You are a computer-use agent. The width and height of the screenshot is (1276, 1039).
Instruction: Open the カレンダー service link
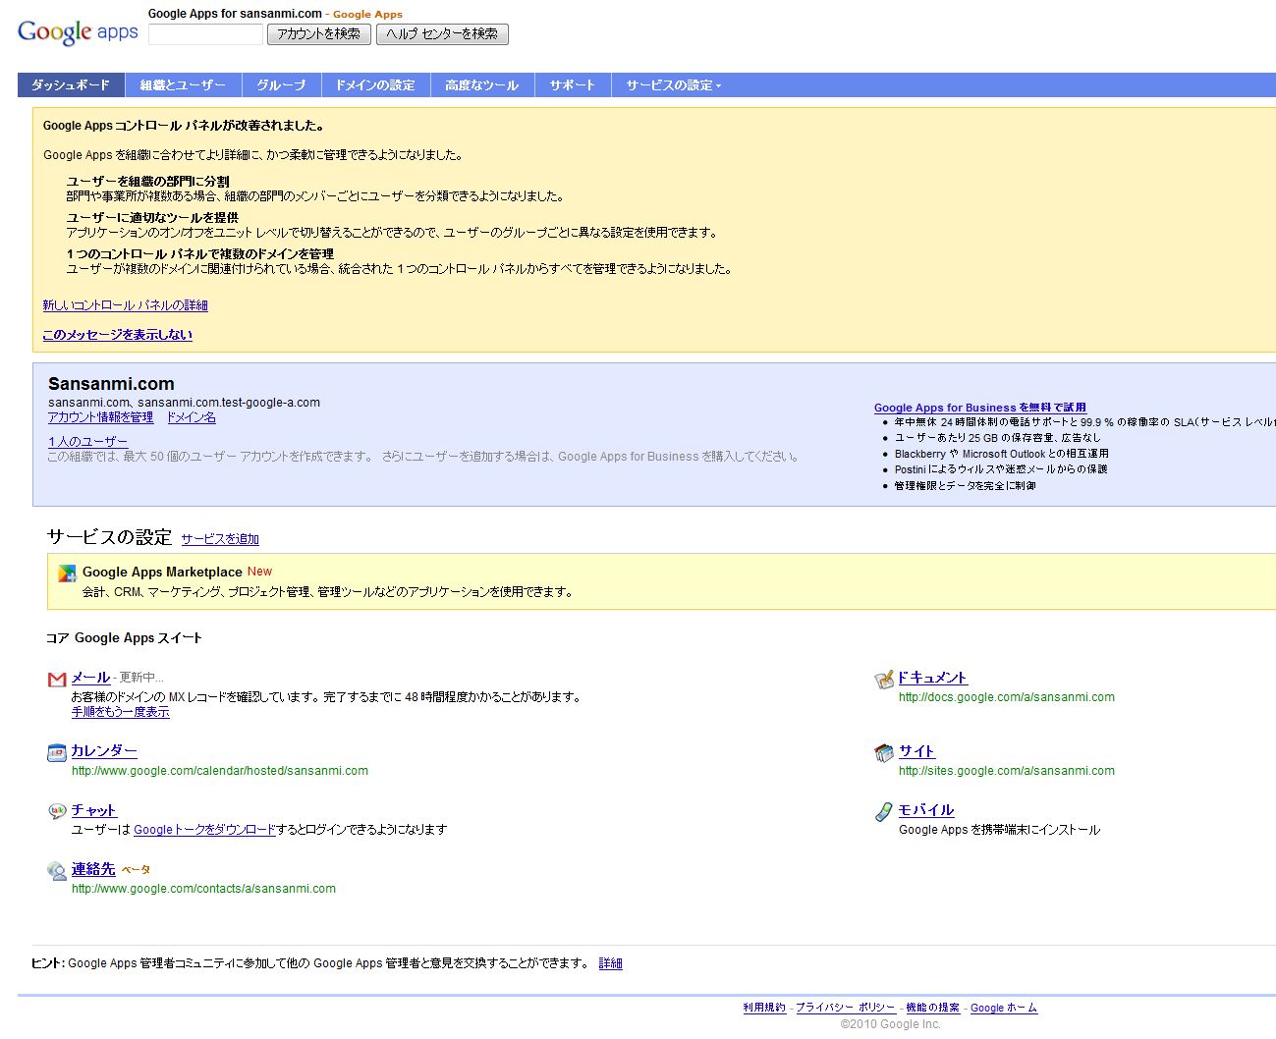(x=104, y=751)
